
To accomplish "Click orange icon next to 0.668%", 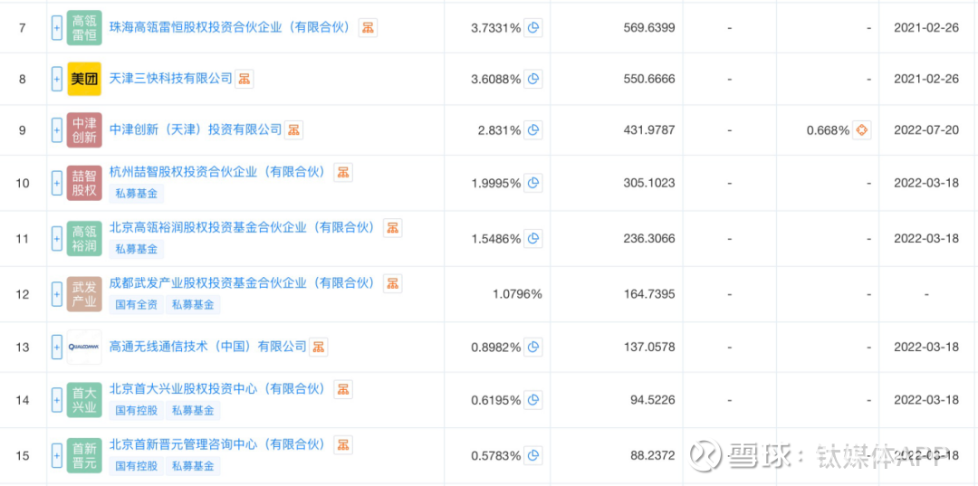I will tap(862, 130).
